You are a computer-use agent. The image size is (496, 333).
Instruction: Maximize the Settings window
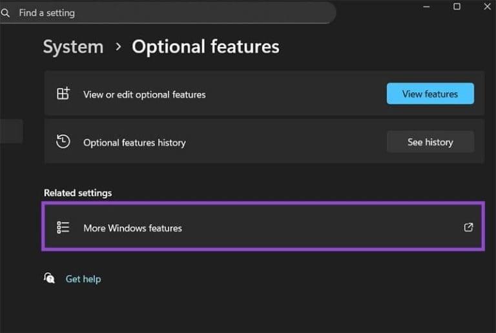coord(457,6)
